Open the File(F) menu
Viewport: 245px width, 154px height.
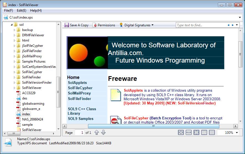point(8,11)
